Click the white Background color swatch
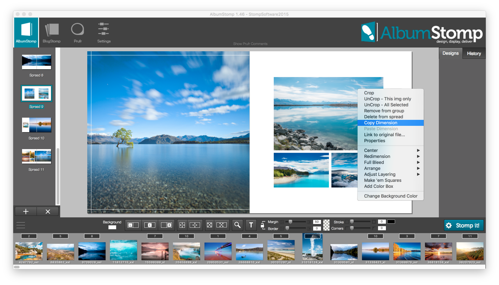499x285 pixels. [x=112, y=227]
